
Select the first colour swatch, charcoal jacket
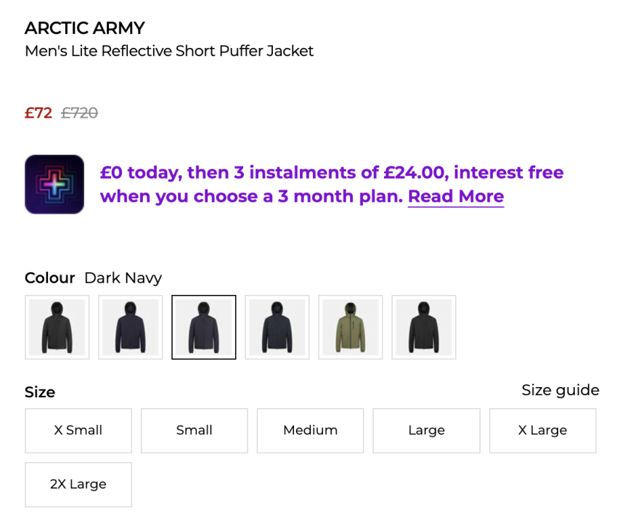pos(57,327)
